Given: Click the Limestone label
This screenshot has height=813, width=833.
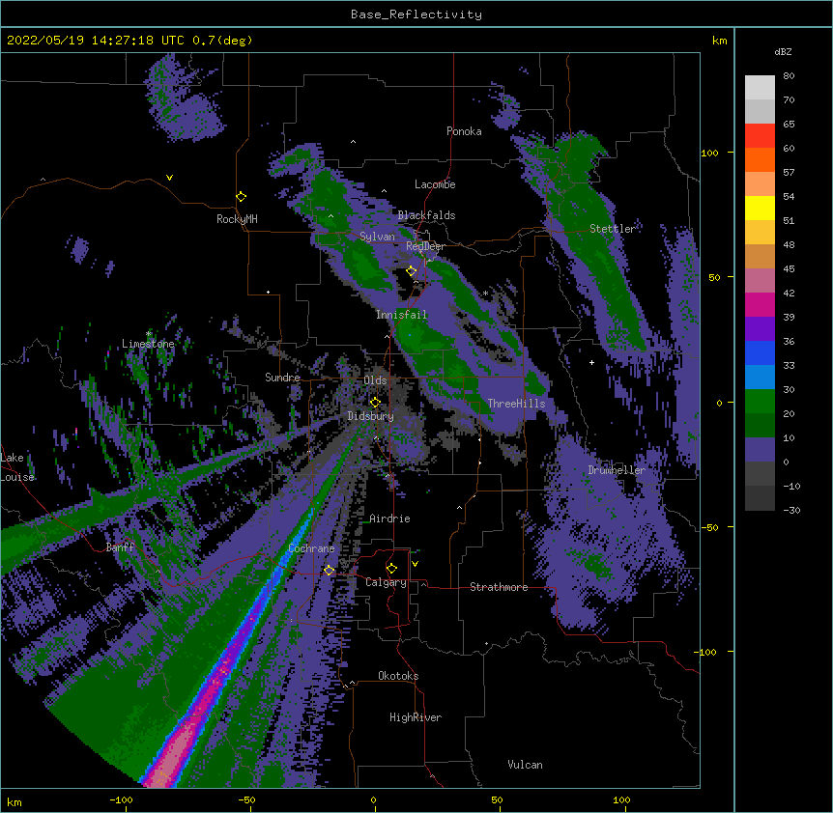Looking at the screenshot, I should [x=148, y=344].
